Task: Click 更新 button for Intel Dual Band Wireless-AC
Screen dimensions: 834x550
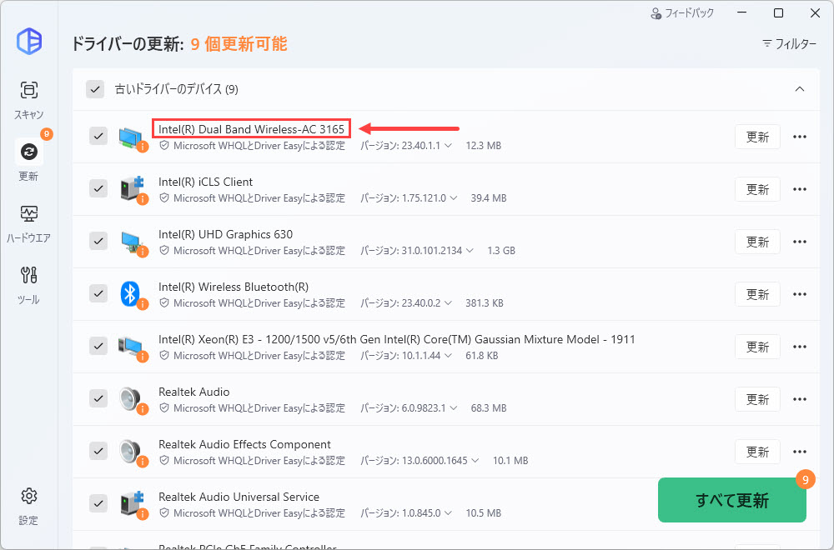Action: [x=757, y=137]
